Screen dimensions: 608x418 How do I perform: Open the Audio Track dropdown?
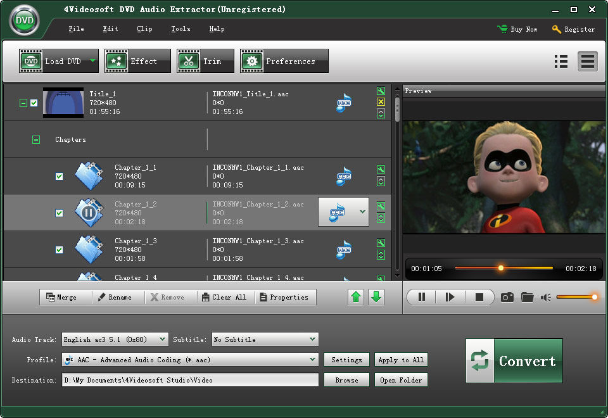point(115,339)
